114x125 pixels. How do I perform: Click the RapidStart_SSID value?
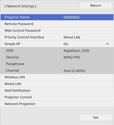pos(76,51)
